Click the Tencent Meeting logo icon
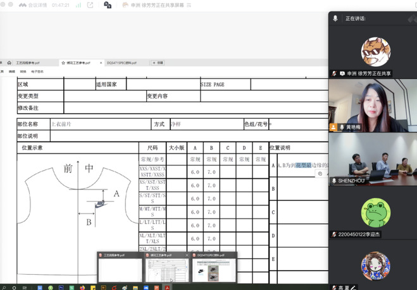This screenshot has height=290, width=417. tap(20, 5)
